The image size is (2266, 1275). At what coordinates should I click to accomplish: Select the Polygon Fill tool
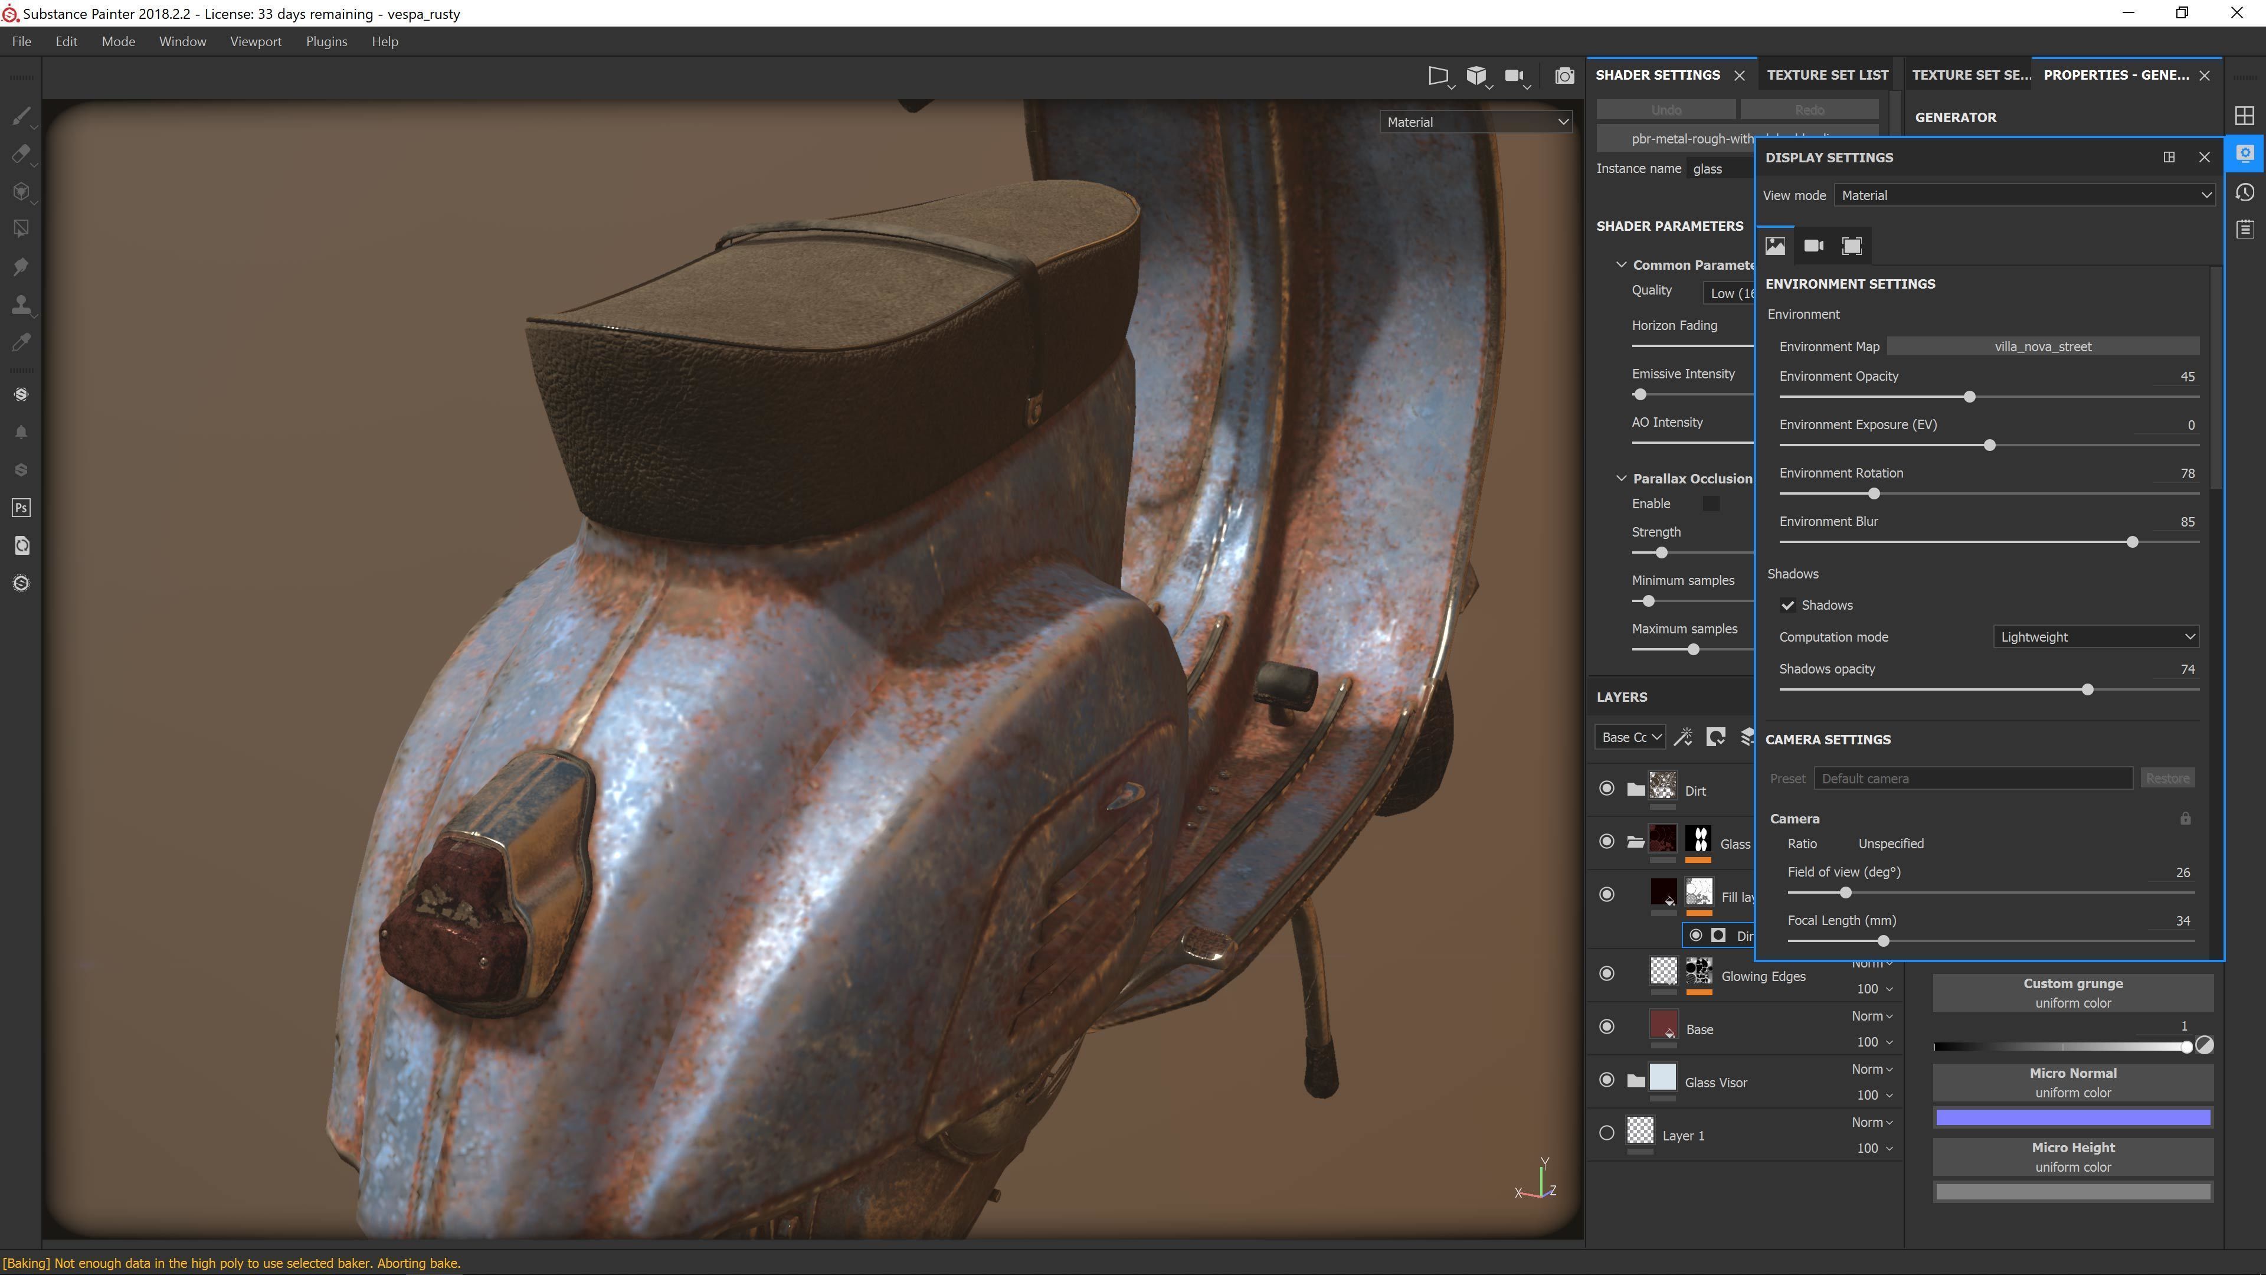pos(21,229)
